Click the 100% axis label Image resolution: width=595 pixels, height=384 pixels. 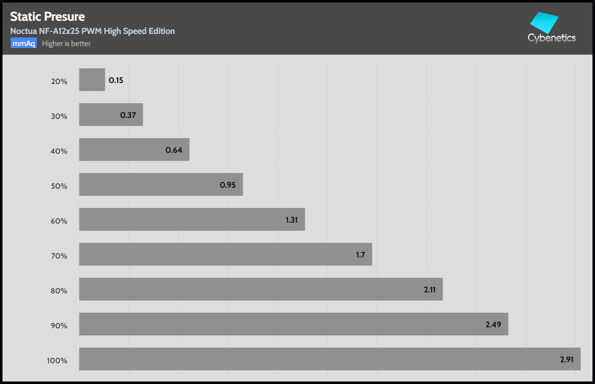(57, 361)
